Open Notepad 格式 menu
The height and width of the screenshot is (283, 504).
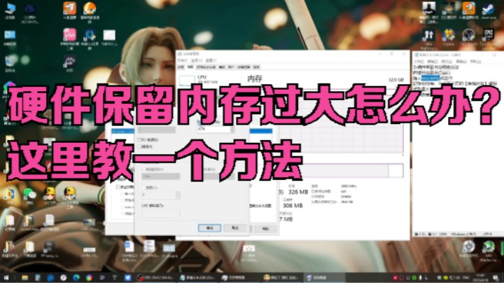pyautogui.click(x=447, y=61)
